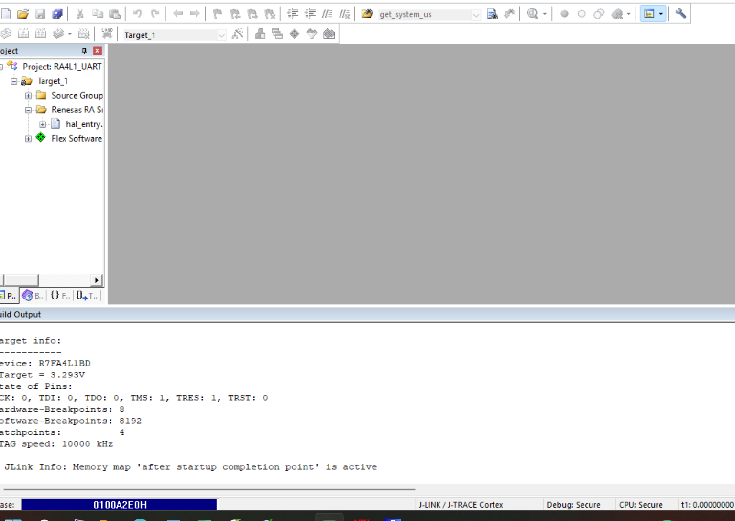Open a file using the folder icon
The image size is (735, 521).
coord(22,13)
